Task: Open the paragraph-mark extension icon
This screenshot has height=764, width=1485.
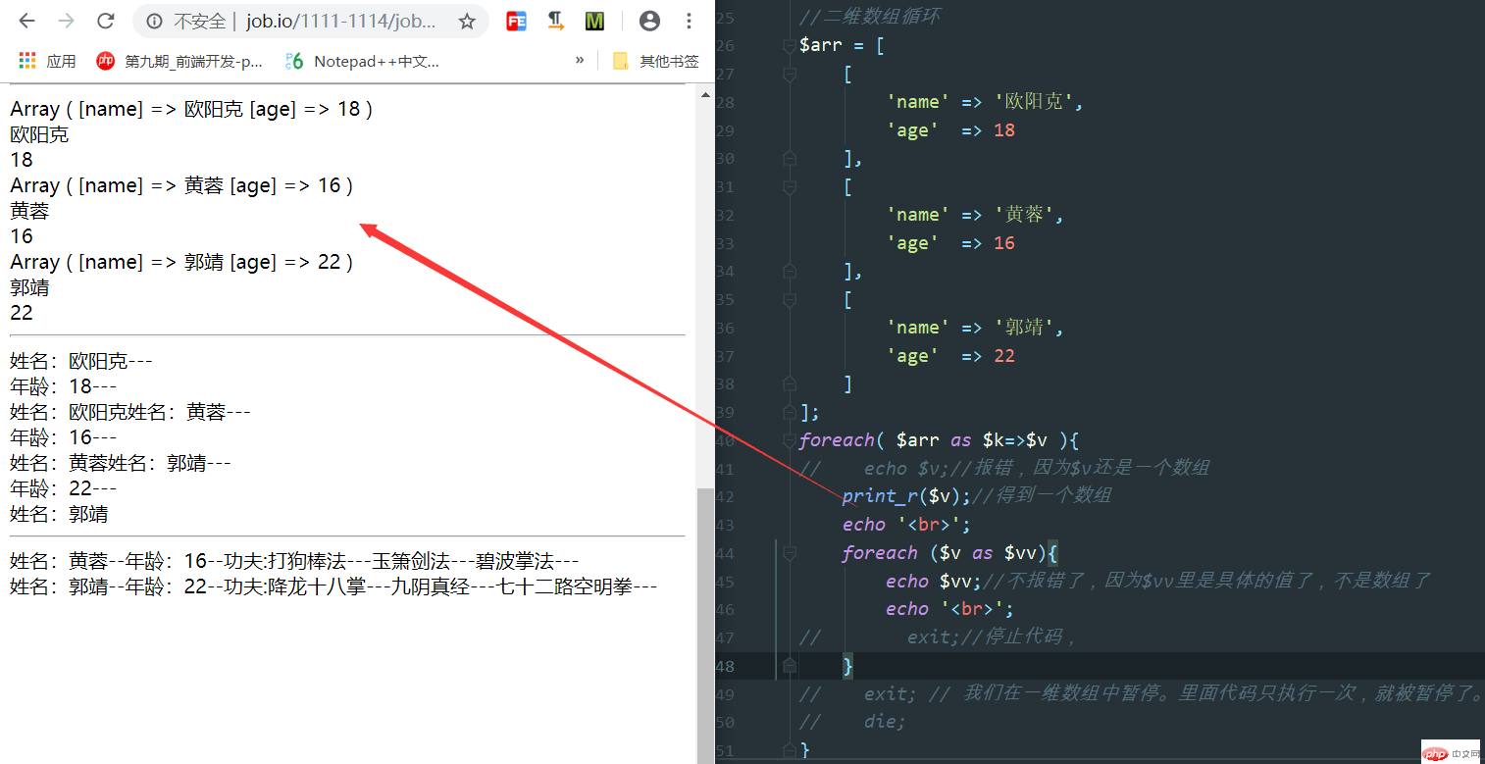Action: pos(555,21)
